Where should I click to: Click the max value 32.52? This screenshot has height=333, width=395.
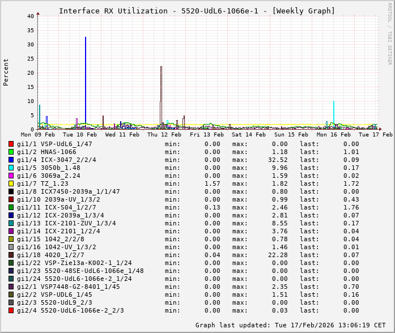[x=278, y=160]
